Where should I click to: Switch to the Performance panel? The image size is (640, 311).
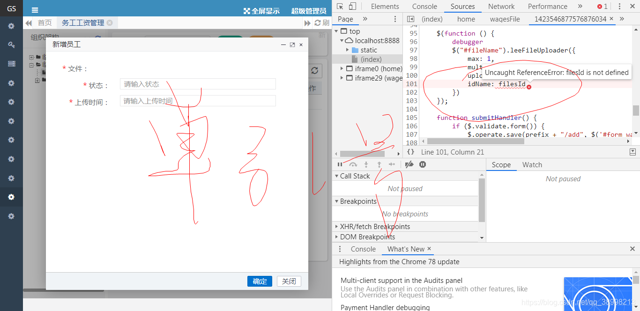tap(548, 7)
